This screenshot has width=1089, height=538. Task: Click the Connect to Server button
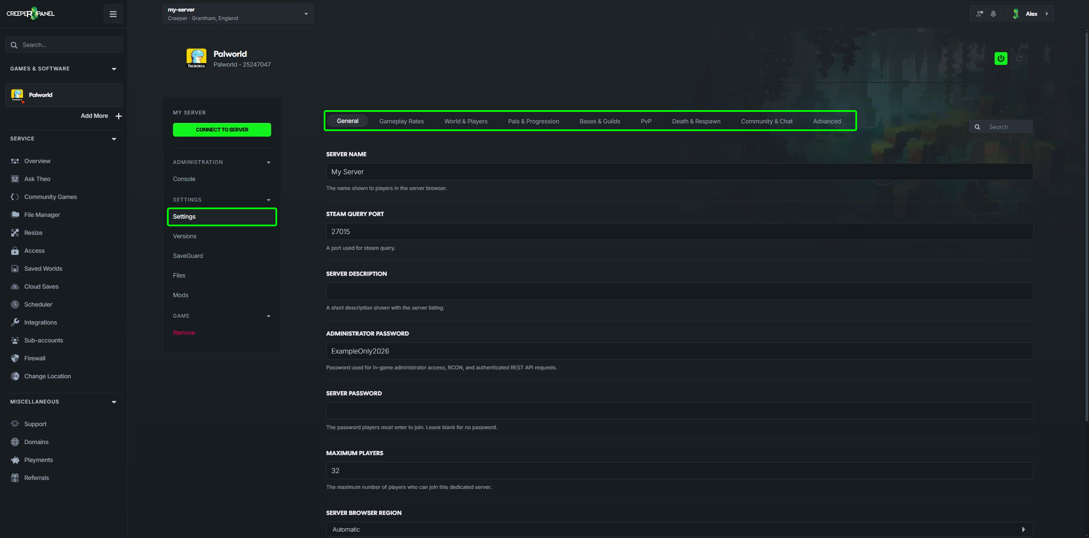[222, 130]
